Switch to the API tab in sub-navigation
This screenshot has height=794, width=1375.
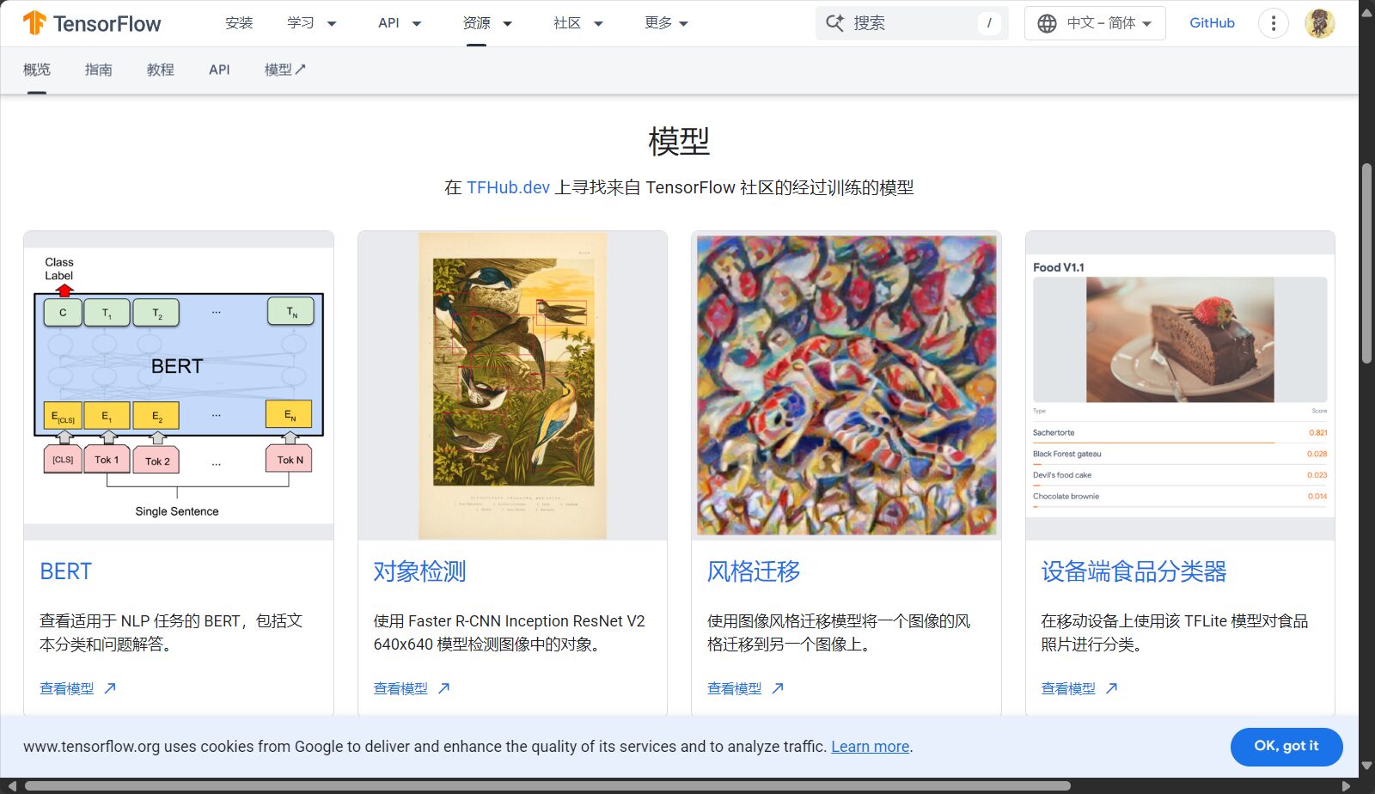(x=219, y=70)
